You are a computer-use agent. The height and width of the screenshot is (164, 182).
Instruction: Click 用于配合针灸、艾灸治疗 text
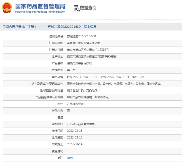[83, 91]
